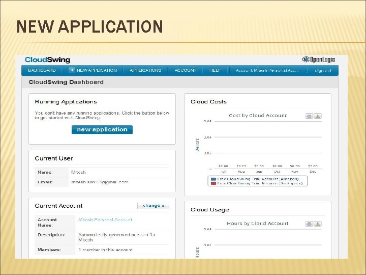Click the 'Dollars' axis label

point(197,145)
